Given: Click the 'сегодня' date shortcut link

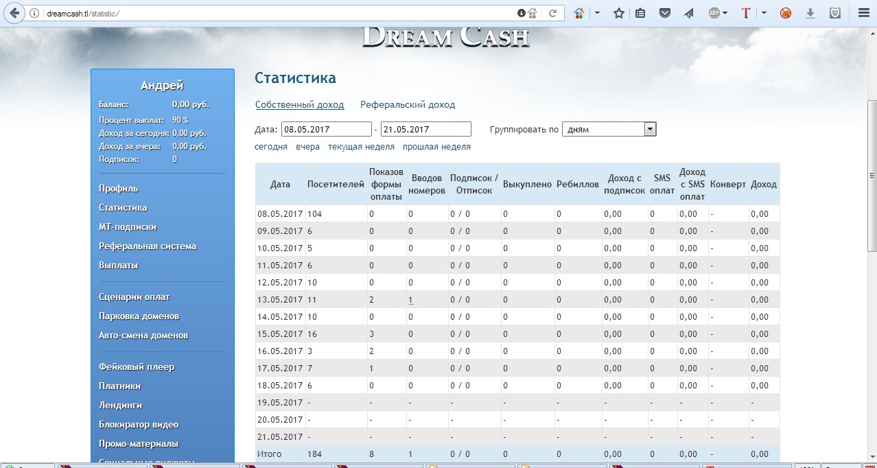Looking at the screenshot, I should [x=271, y=147].
